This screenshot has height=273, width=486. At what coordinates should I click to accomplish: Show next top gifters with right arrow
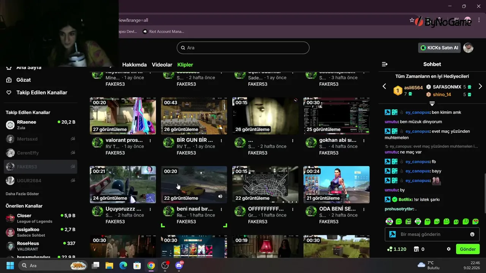480,86
